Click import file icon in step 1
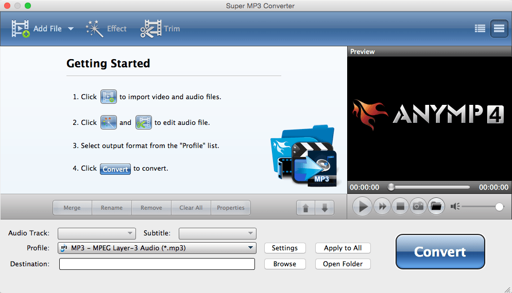The width and height of the screenshot is (512, 293). pyautogui.click(x=108, y=97)
